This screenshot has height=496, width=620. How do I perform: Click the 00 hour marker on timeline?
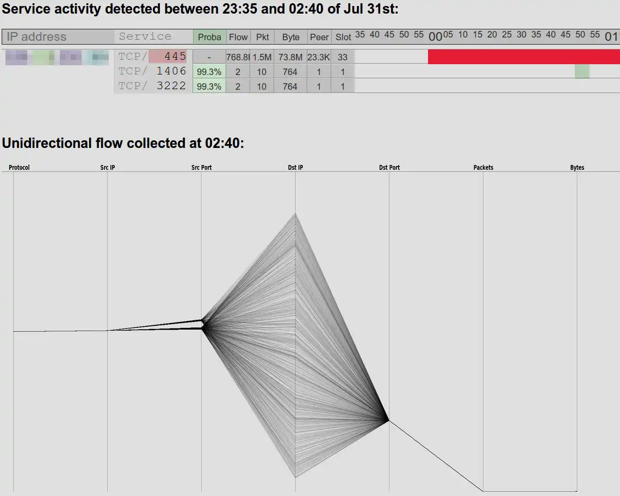pos(435,37)
